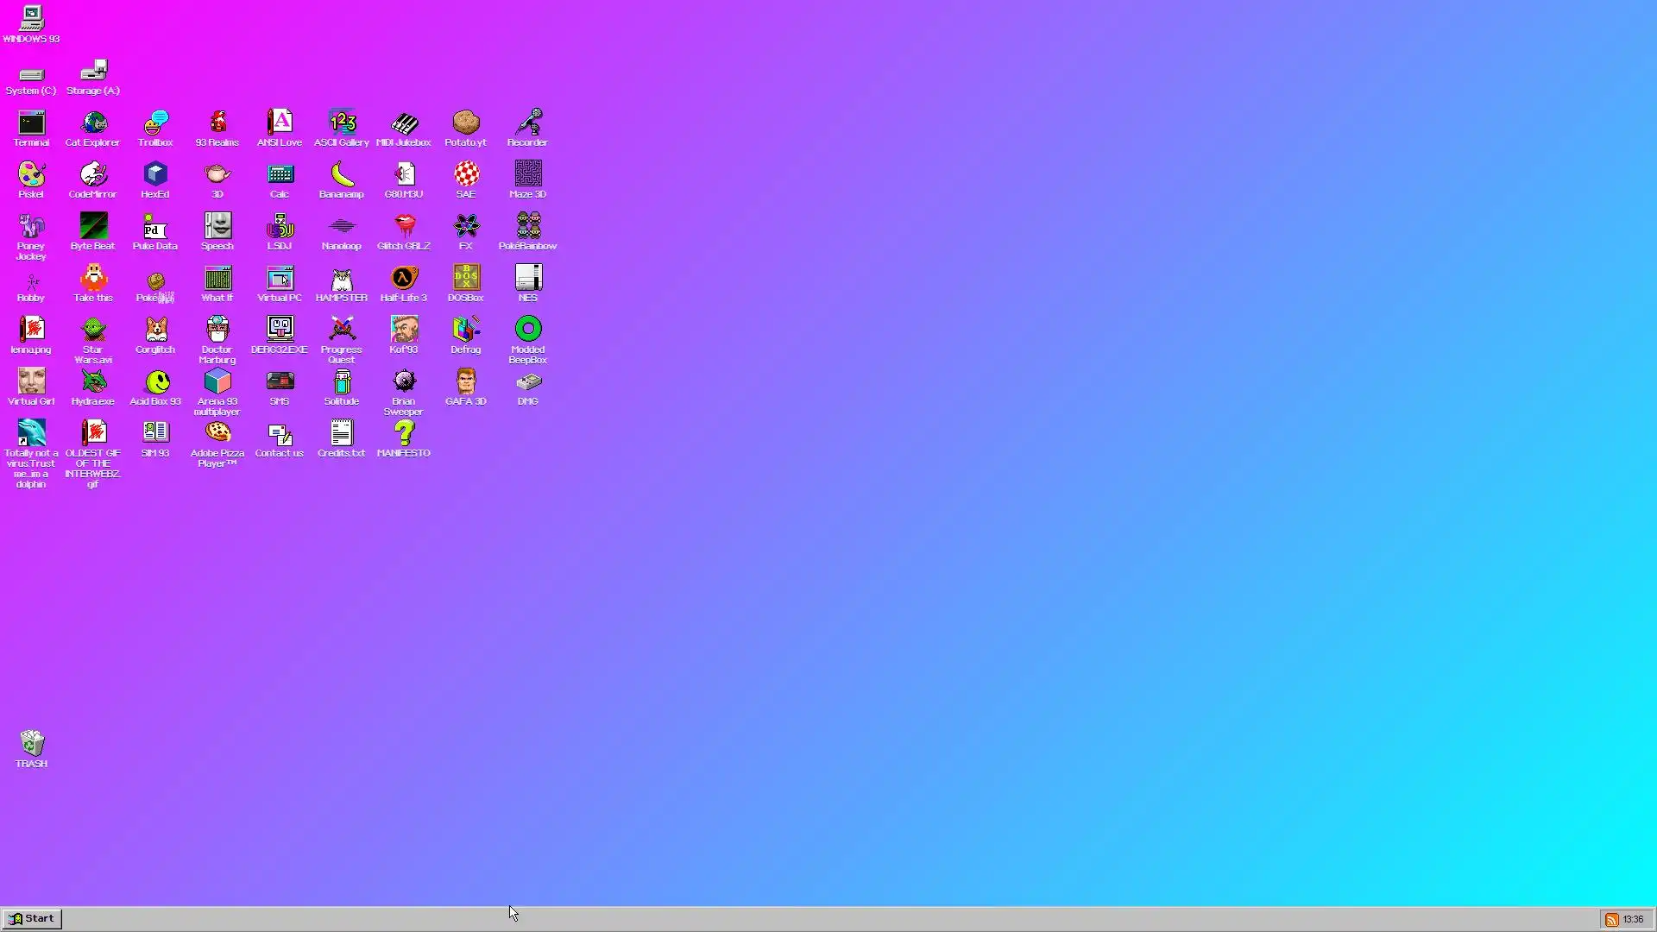The image size is (1657, 932).
Task: Launch Cat Explorer browser icon
Action: coord(93,123)
